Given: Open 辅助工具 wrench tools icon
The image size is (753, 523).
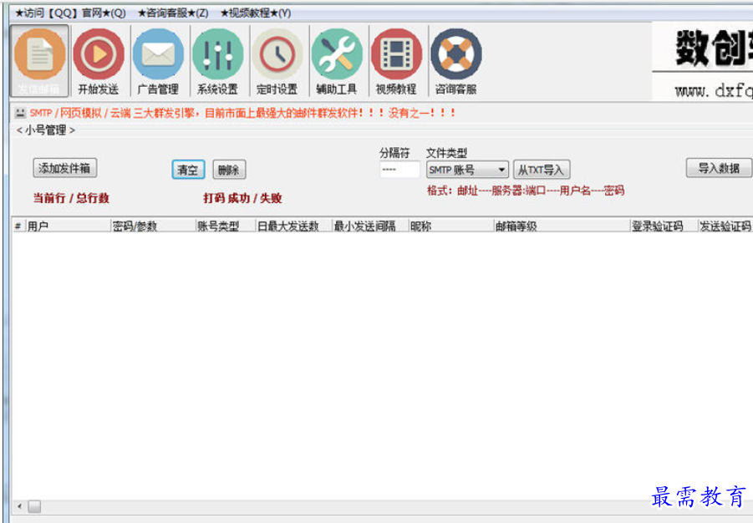Looking at the screenshot, I should [337, 61].
